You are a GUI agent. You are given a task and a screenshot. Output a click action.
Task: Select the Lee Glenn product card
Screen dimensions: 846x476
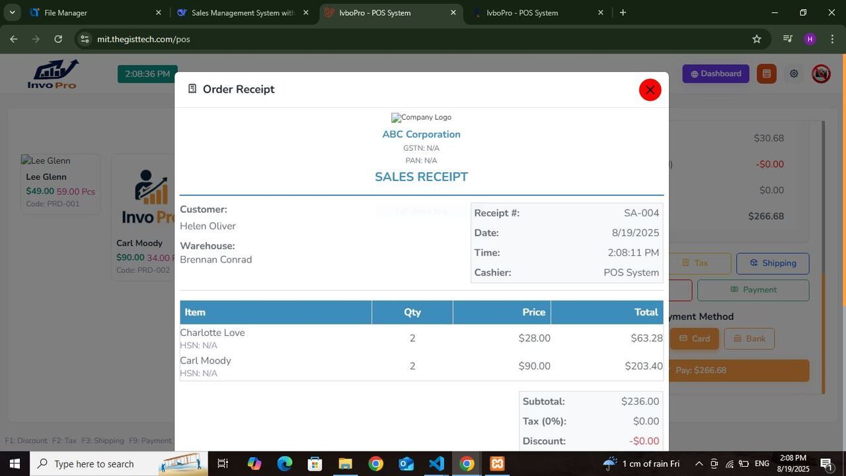pyautogui.click(x=60, y=184)
